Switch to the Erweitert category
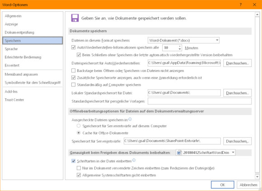Image resolution: width=262 pixels, height=191 pixels. tap(12, 65)
